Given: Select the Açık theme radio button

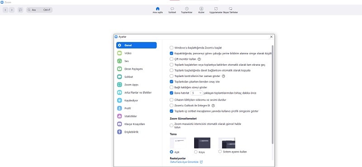Looking at the screenshot, I should tap(171, 152).
